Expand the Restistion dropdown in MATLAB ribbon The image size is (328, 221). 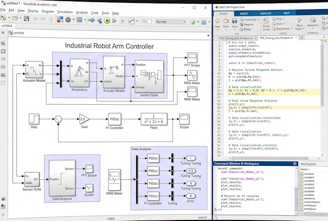coord(313,28)
